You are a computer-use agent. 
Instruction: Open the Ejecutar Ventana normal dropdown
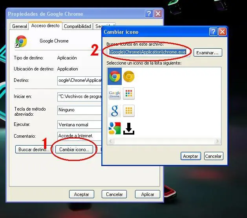coord(80,125)
